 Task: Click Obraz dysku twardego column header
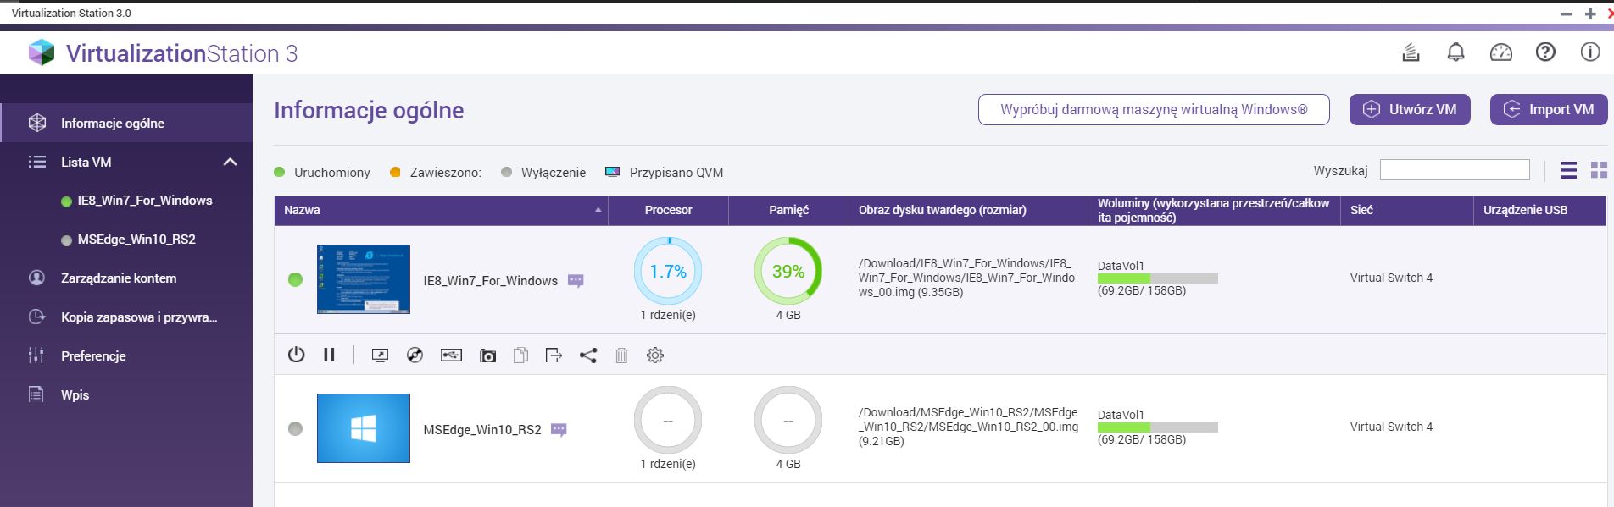click(967, 210)
